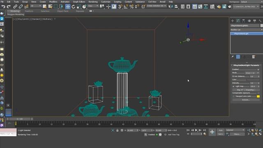
Task: Toggle Viewport wire color checkbox
Action: tap(233, 96)
